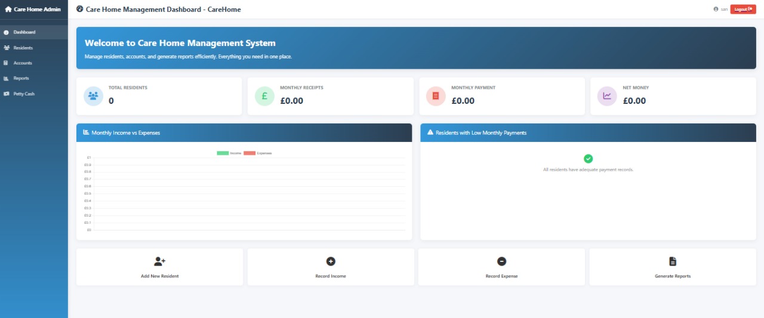Click the Reports chart icon in sidebar
Viewport: 764px width, 318px height.
tap(6, 79)
